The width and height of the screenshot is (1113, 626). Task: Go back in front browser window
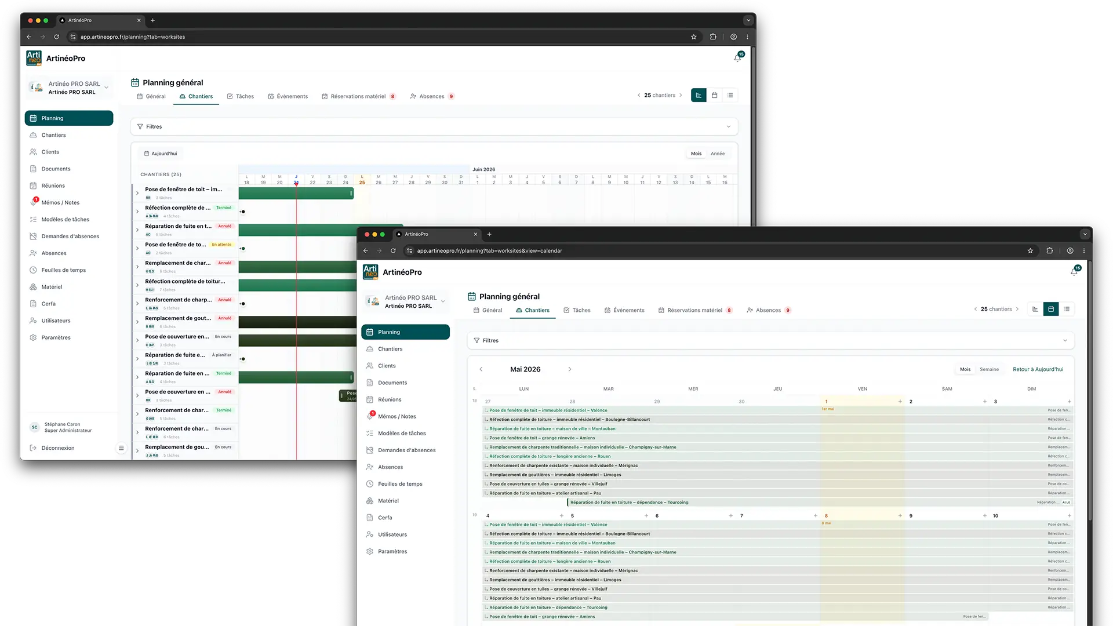coord(365,251)
